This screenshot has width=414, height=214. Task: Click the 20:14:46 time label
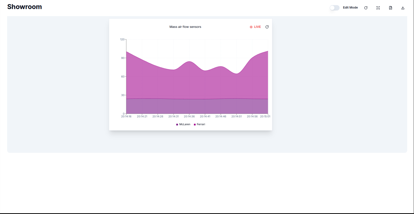pos(221,116)
